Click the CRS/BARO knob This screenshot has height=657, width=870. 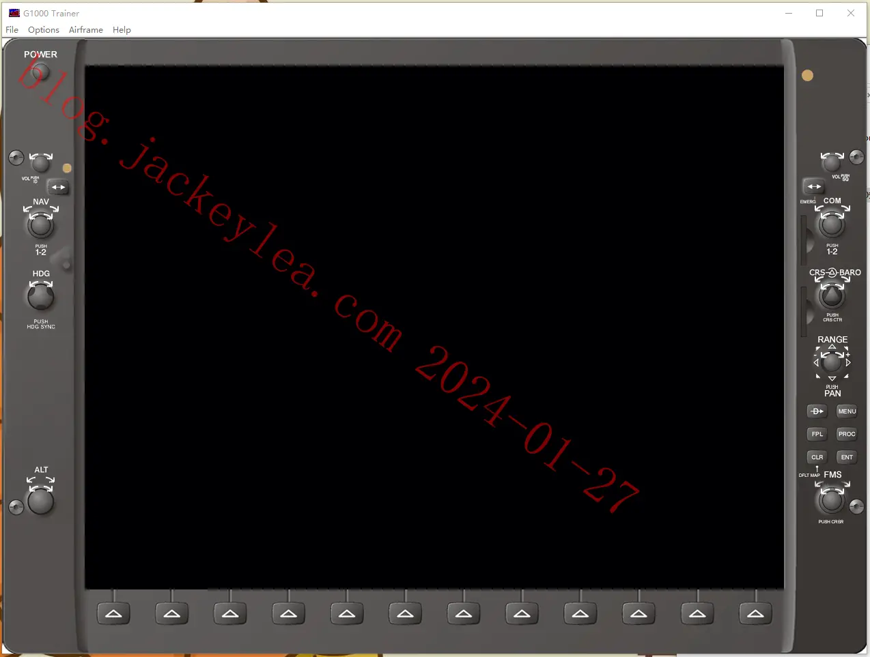(832, 296)
